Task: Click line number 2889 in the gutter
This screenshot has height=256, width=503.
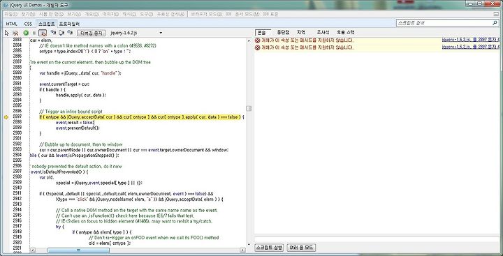Action: (17, 73)
